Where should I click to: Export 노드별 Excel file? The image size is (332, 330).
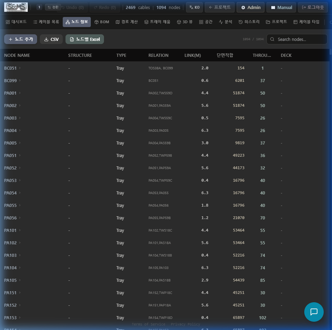(85, 39)
